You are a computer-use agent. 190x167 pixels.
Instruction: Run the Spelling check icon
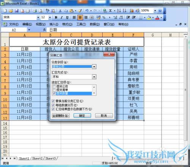pyautogui.click(x=47, y=11)
